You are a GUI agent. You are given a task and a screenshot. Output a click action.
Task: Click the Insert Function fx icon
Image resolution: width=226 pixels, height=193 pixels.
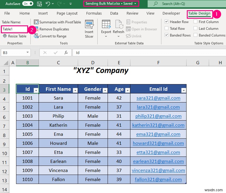point(66,53)
